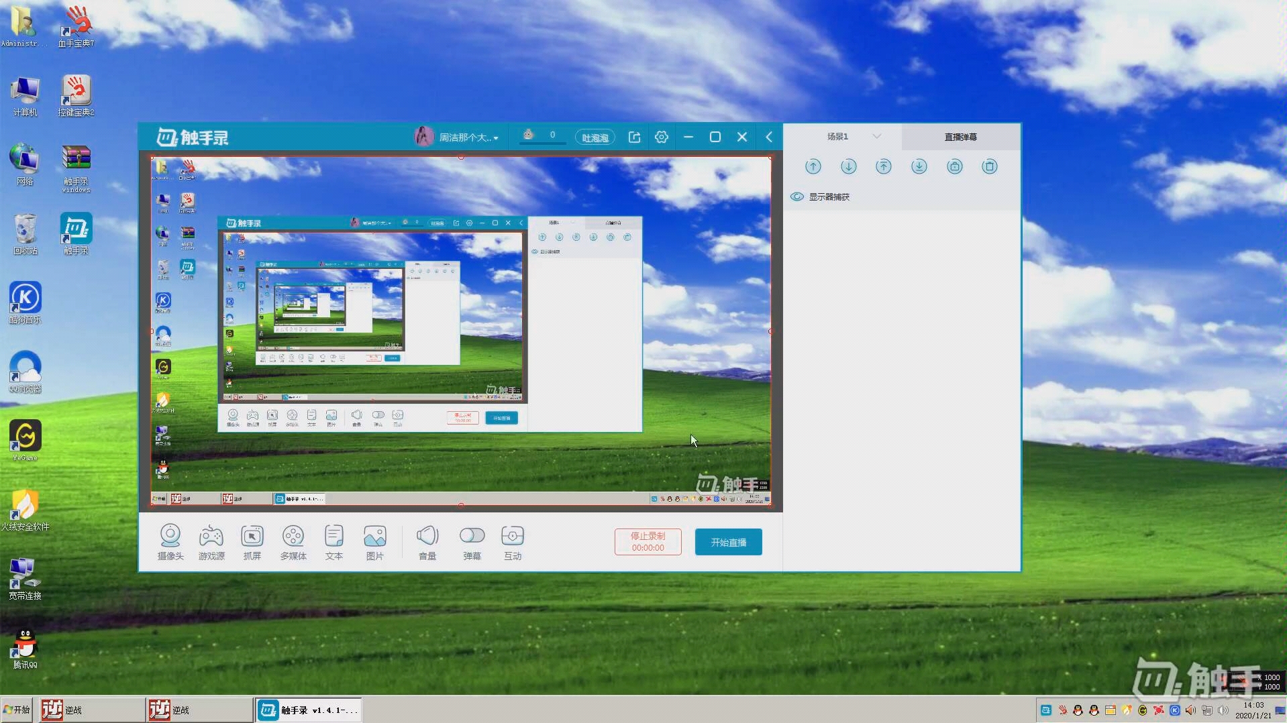Open 酷狗音乐 desktop icon
1287x723 pixels.
point(25,302)
